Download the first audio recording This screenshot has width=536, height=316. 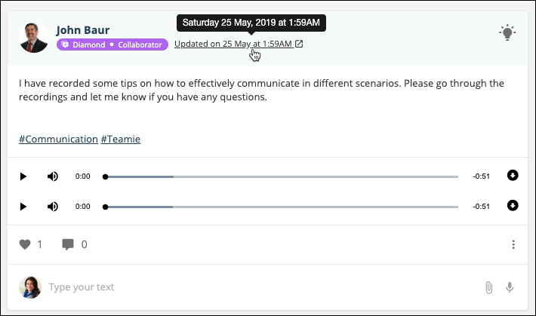[513, 175]
